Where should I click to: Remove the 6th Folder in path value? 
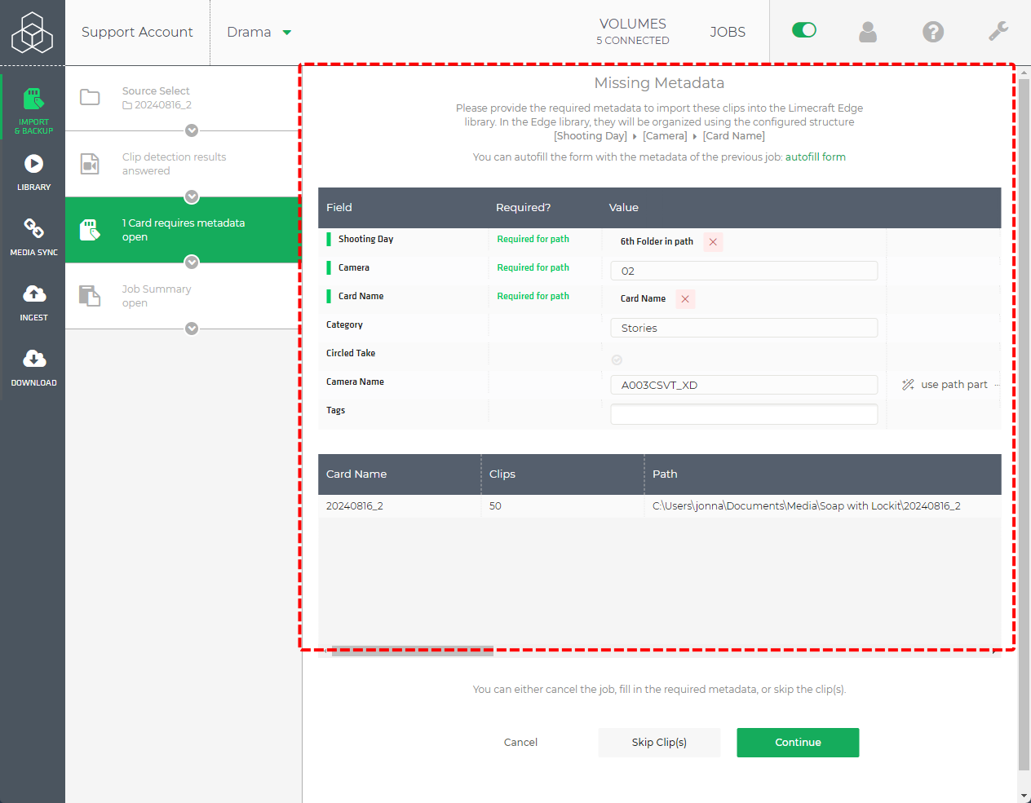(713, 242)
